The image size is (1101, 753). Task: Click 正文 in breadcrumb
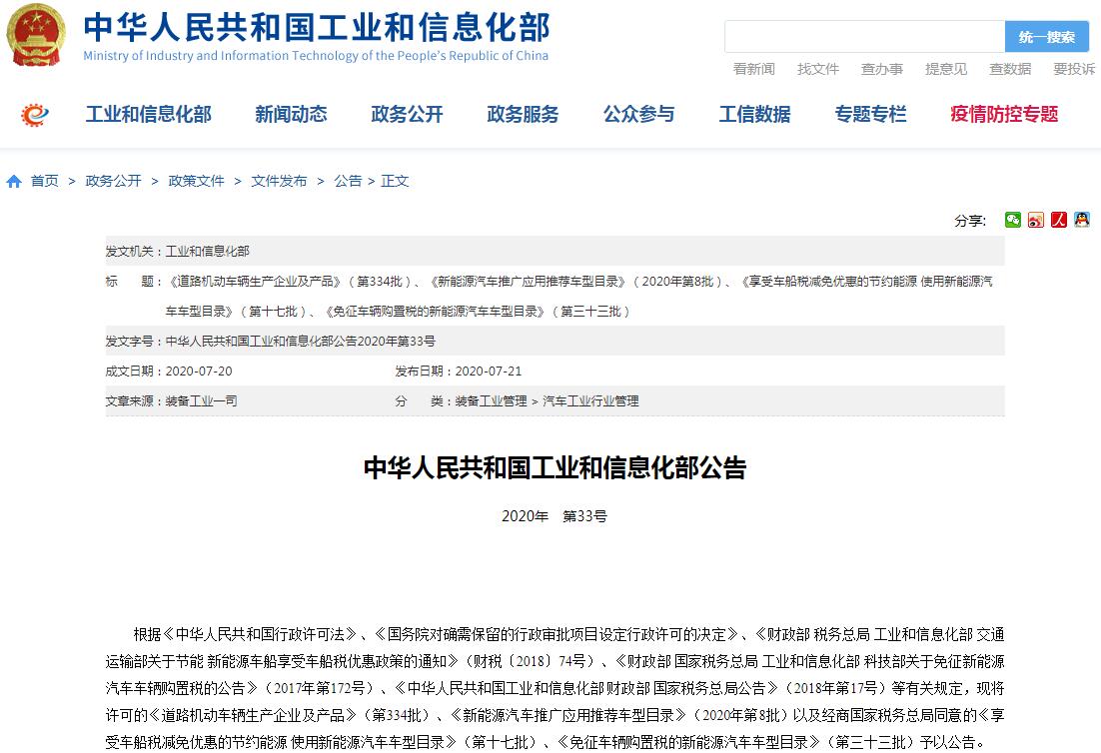395,181
